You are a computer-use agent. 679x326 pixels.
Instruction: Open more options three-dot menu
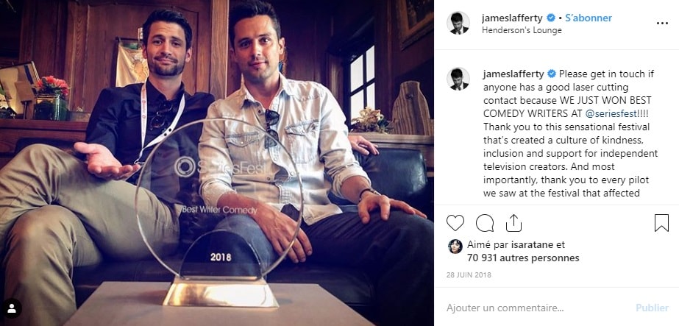[662, 24]
